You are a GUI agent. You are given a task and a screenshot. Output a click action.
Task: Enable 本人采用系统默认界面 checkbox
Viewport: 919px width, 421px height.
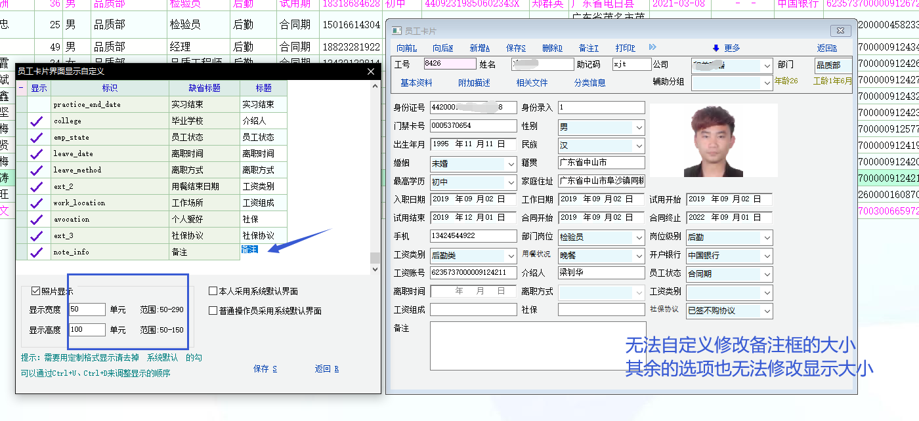click(213, 291)
